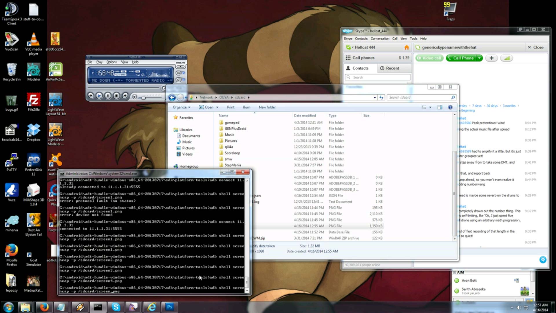
Task: Open Explorer recent locations dropdown
Action: pyautogui.click(x=186, y=98)
